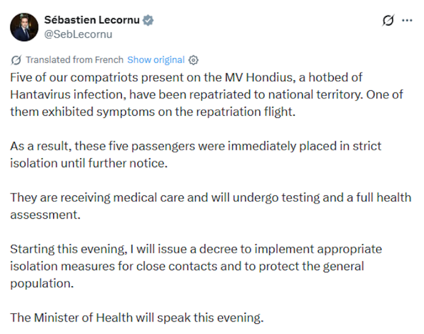The height and width of the screenshot is (334, 424).
Task: Open the Sébastien Lecornu display name link
Action: click(92, 20)
